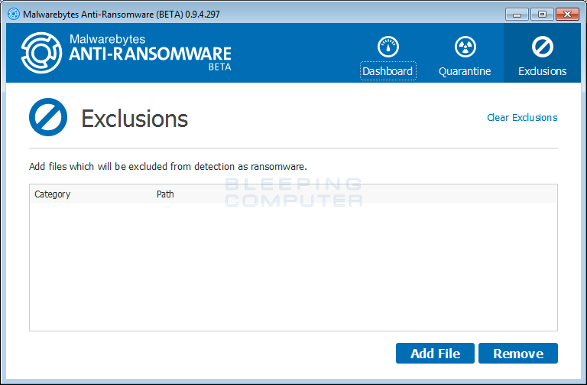Maximize the Anti-Ransomware window
This screenshot has height=385, width=587.
[542, 14]
